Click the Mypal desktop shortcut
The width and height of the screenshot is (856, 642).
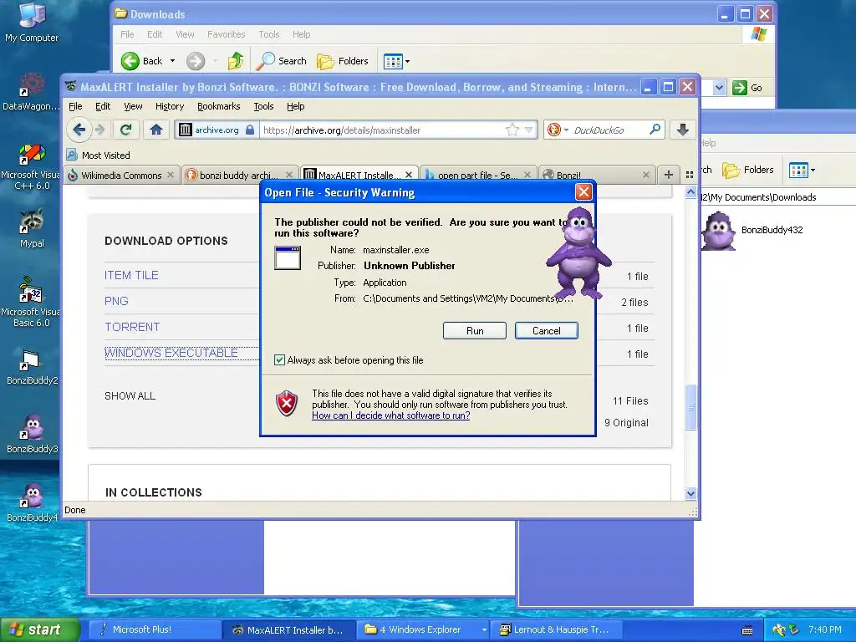point(32,228)
